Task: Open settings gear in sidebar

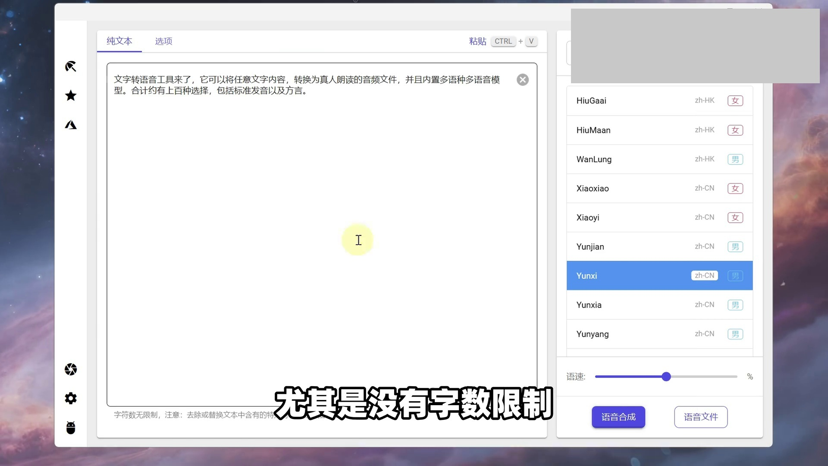Action: (x=71, y=398)
